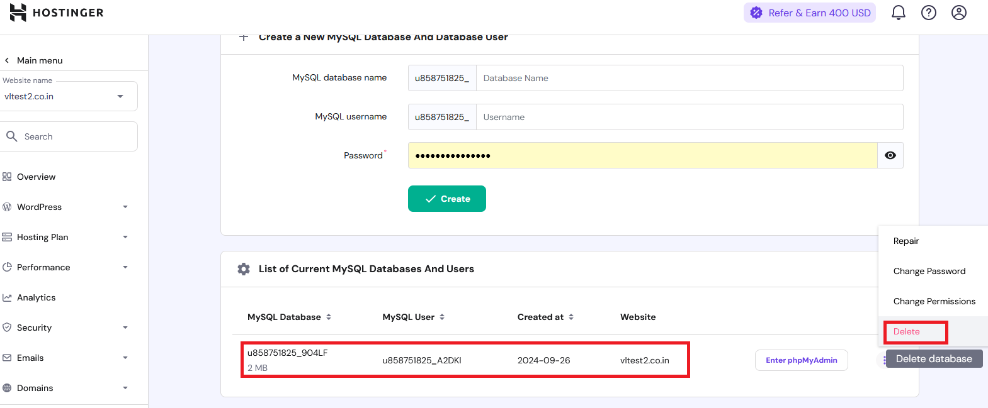Click the gear icon beside database list heading

(x=244, y=269)
